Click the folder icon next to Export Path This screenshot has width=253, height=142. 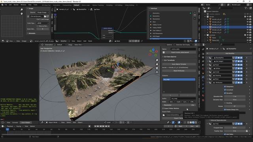click(x=164, y=115)
